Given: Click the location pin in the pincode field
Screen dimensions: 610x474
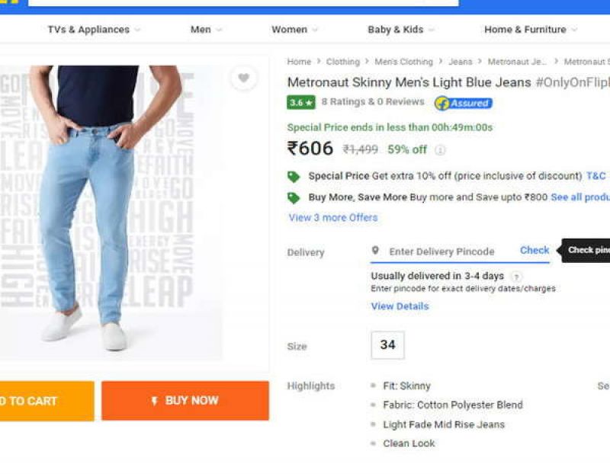Looking at the screenshot, I should tap(374, 250).
